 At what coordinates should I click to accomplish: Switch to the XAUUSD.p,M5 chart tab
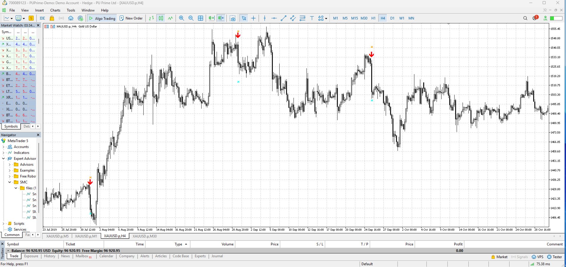point(57,236)
